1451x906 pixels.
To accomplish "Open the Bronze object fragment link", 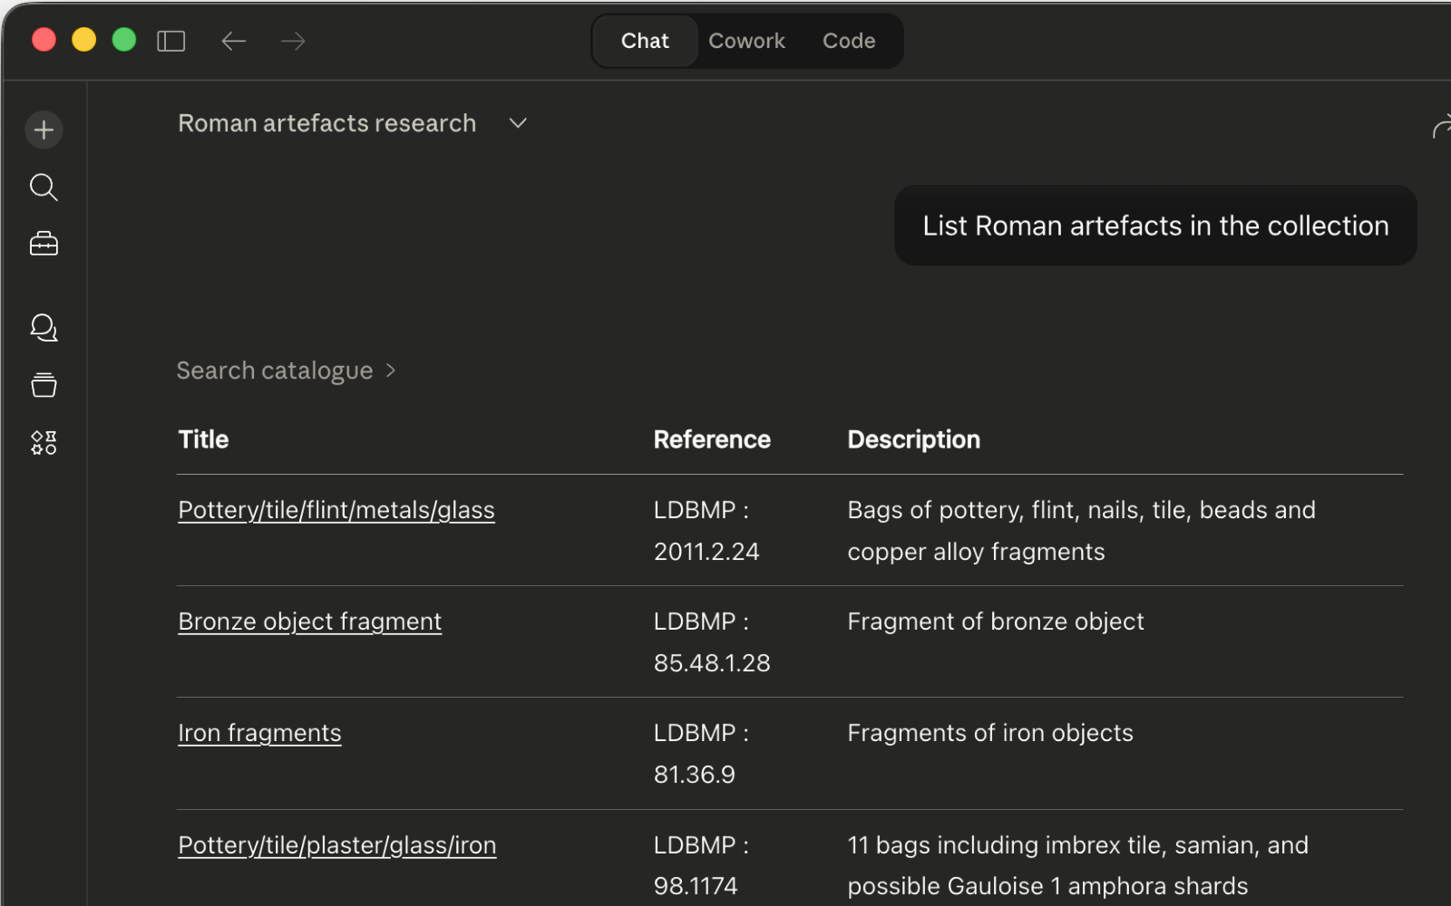I will 309,622.
